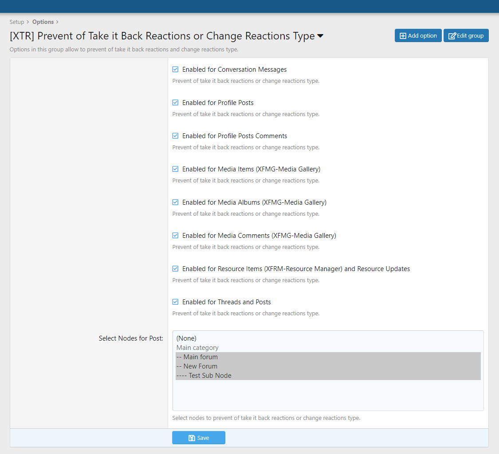Navigate to Setup via the breadcrumb
This screenshot has width=499, height=454.
[x=16, y=22]
